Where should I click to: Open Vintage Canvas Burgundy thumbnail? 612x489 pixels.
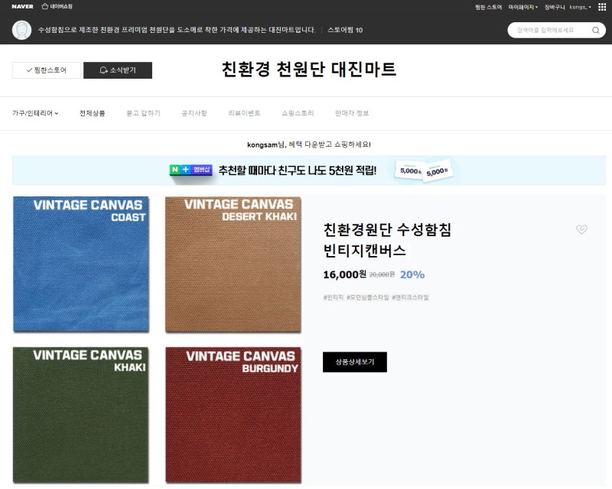tap(233, 416)
